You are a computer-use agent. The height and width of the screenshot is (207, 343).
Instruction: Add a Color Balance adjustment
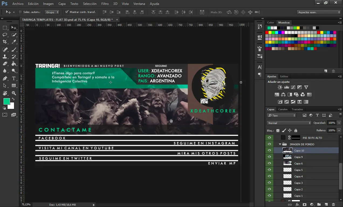(x=283, y=95)
